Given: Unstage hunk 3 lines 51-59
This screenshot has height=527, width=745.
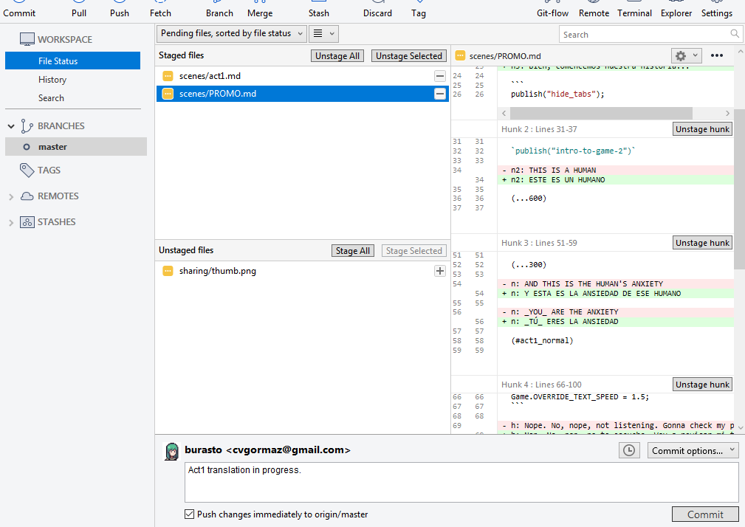Looking at the screenshot, I should tap(702, 243).
